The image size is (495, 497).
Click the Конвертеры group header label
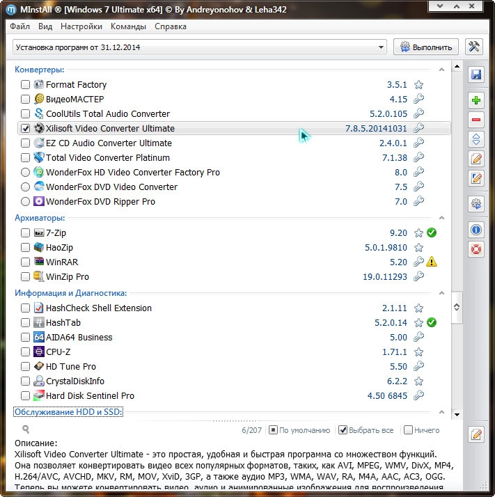39,70
